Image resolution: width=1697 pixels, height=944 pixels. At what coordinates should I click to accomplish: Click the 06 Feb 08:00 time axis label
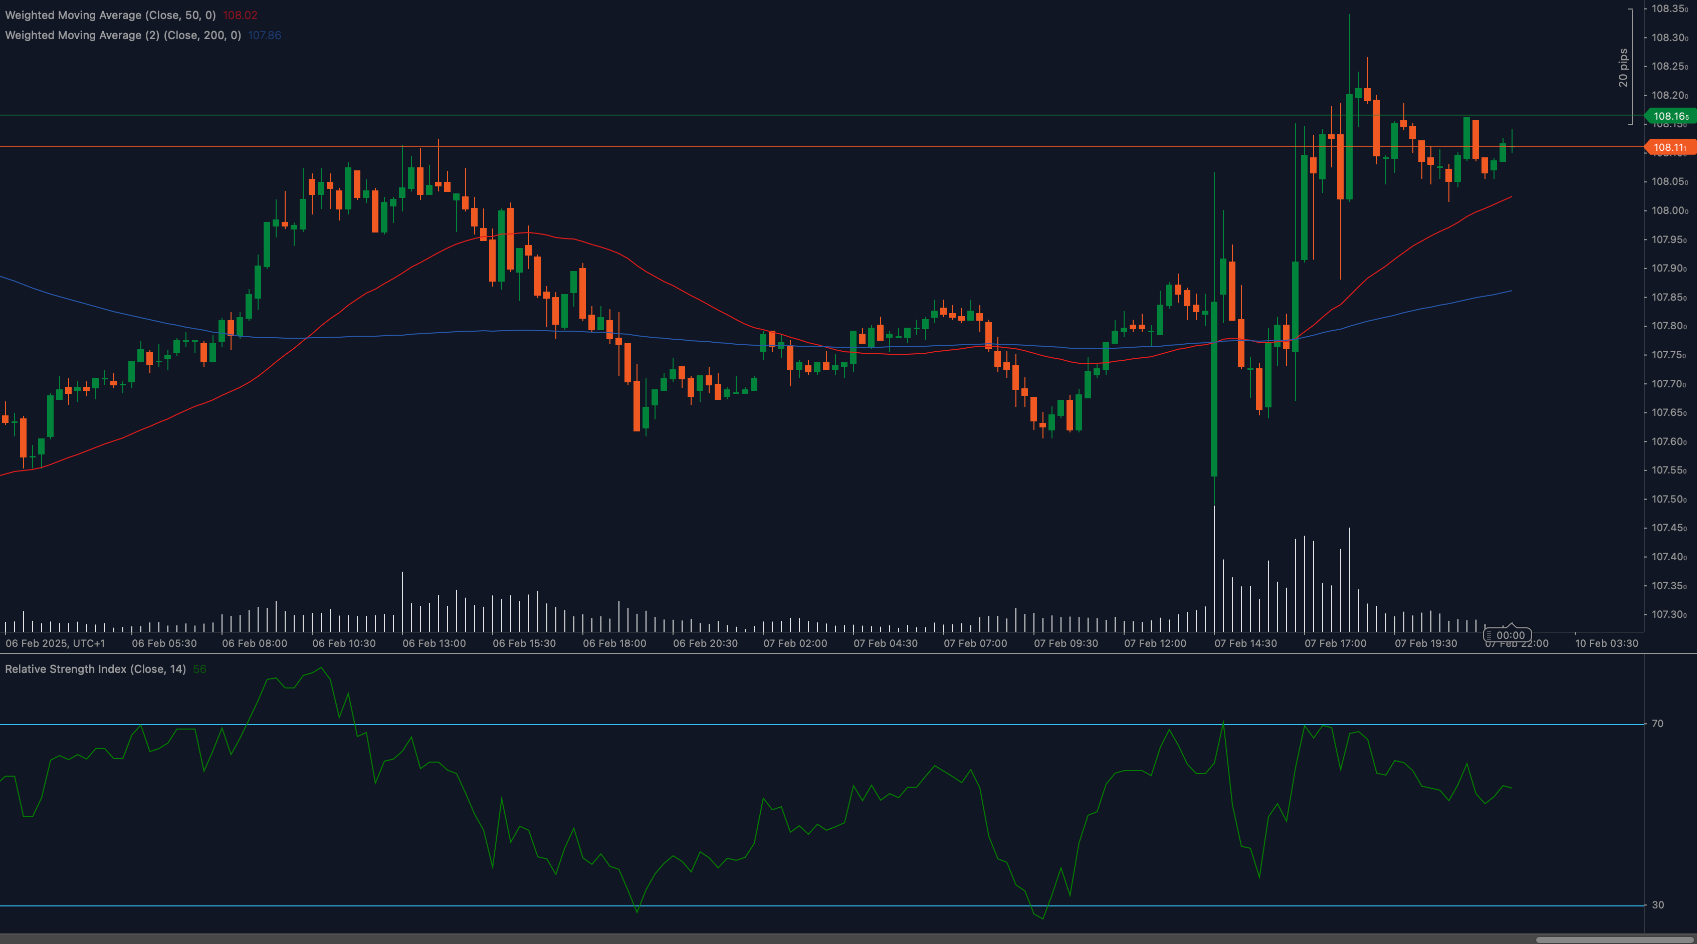[x=254, y=643]
